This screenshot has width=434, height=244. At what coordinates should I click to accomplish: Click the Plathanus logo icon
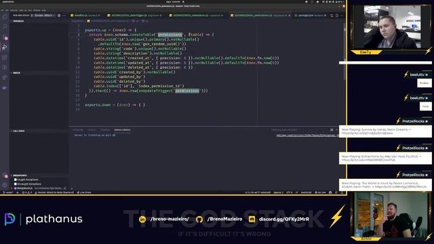coord(9,219)
